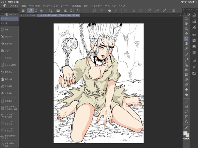Select セット2 in Quick Access
198x148 pixels.
pyautogui.click(x=10, y=23)
